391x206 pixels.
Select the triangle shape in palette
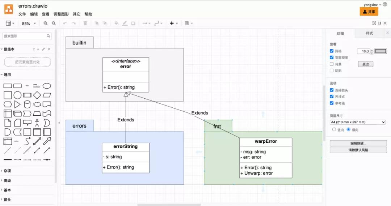point(17,104)
